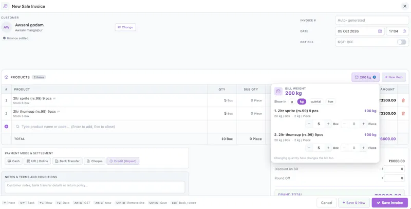Click the 17:04 time field

pos(397,31)
